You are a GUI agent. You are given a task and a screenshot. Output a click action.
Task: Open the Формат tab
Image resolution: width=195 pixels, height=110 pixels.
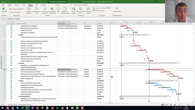coord(58,5)
